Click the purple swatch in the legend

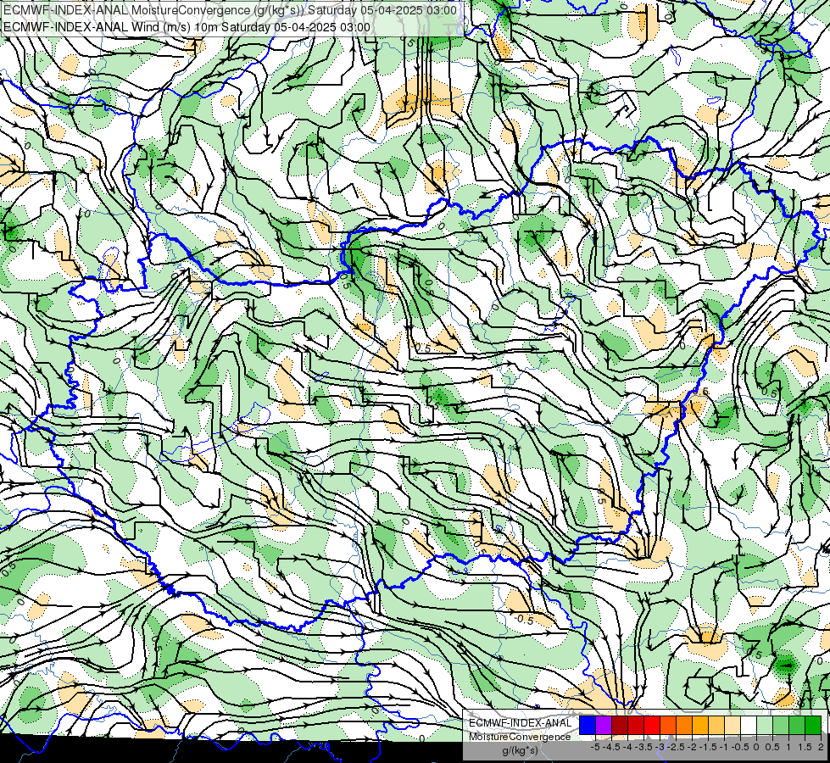pos(604,725)
